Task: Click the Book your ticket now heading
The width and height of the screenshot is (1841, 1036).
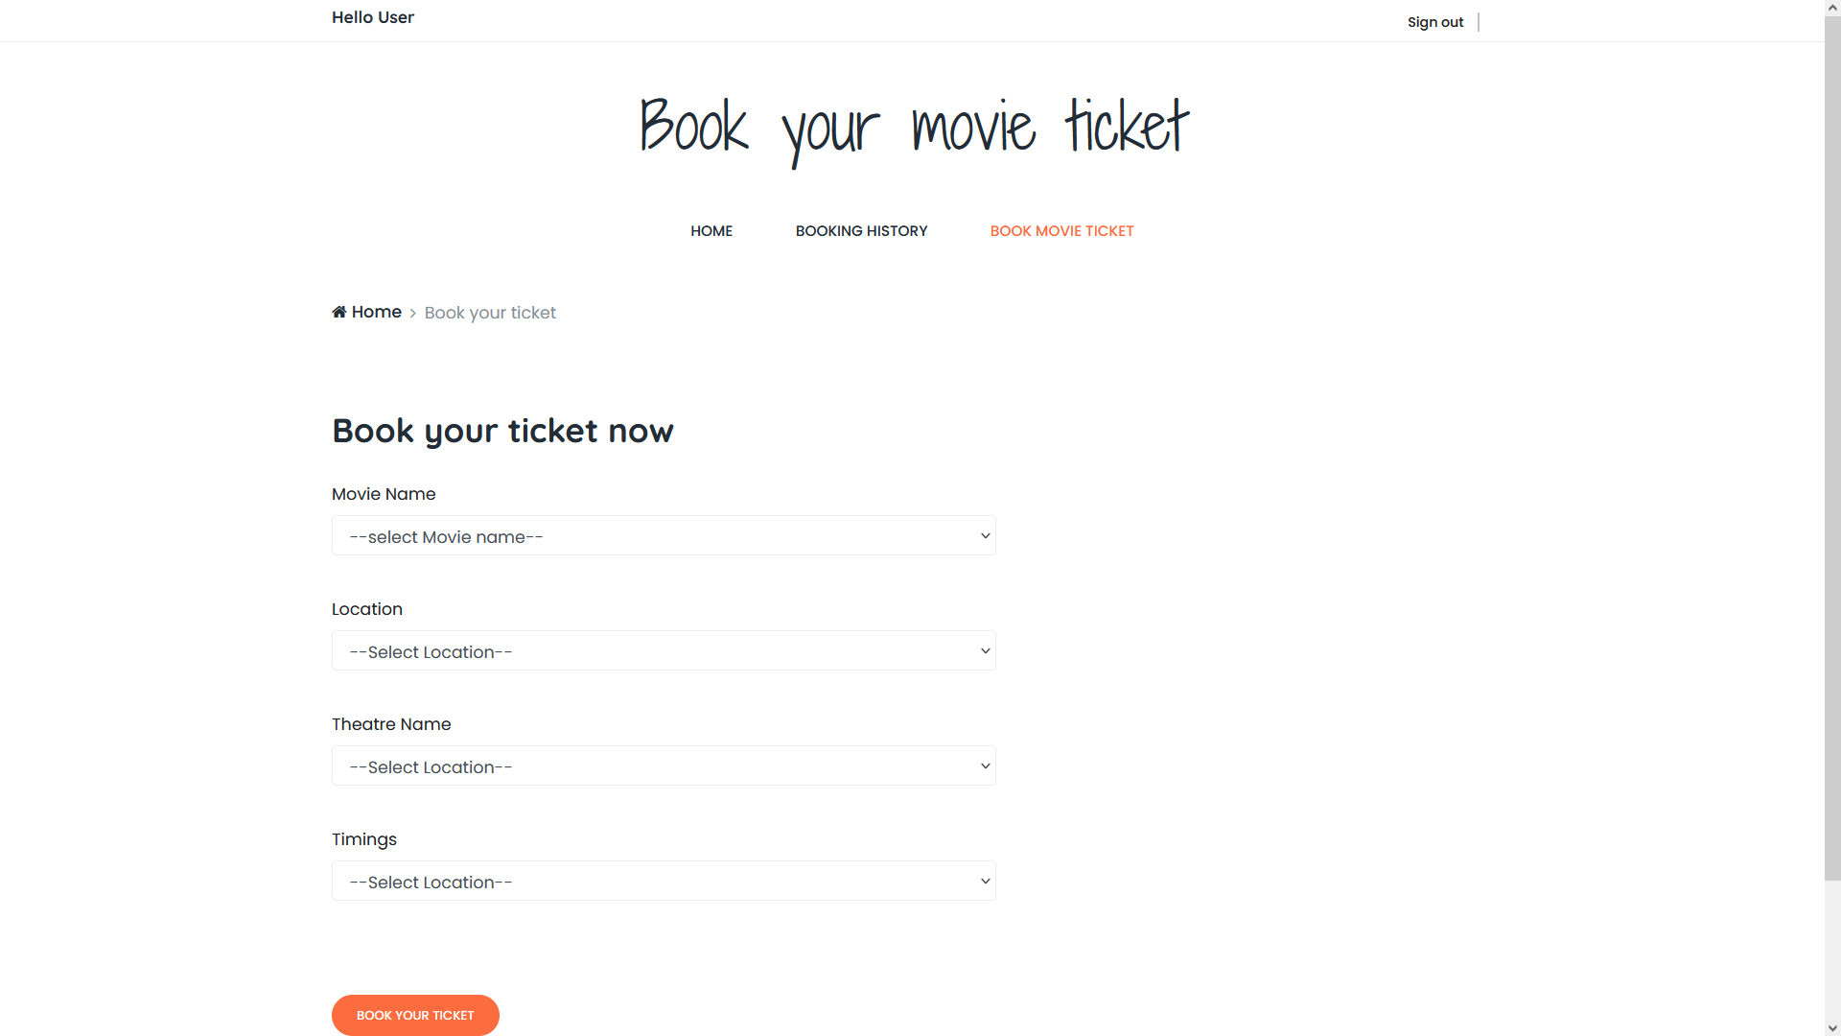Action: (501, 431)
